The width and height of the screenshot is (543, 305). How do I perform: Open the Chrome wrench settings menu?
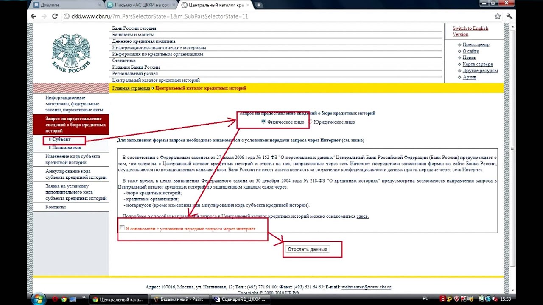(509, 16)
